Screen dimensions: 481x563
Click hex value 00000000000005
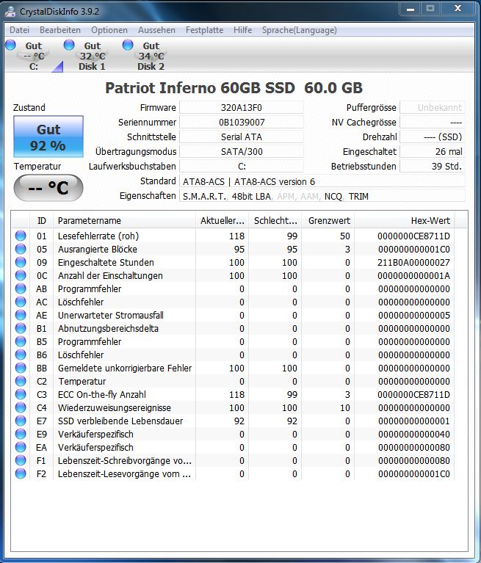[x=413, y=315]
